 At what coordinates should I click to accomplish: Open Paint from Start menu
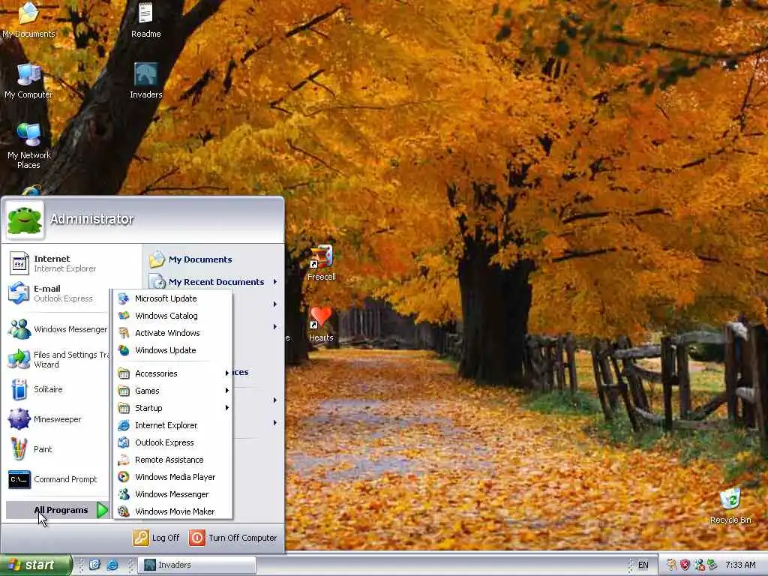tap(58, 449)
